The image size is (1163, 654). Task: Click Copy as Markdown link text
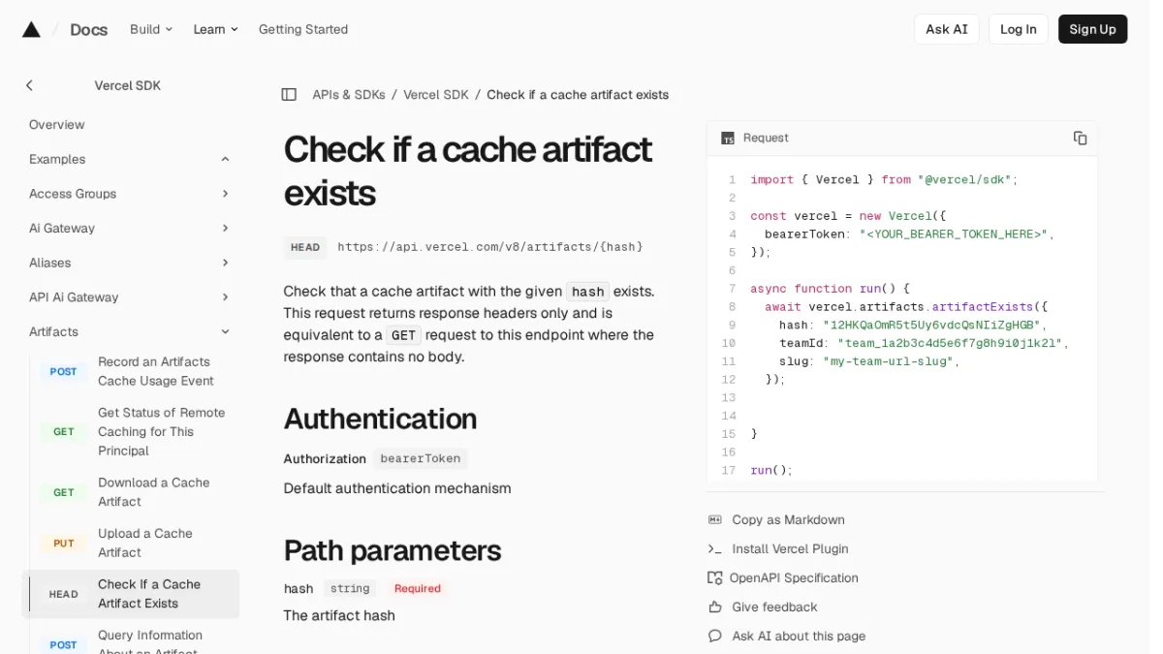pyautogui.click(x=788, y=519)
